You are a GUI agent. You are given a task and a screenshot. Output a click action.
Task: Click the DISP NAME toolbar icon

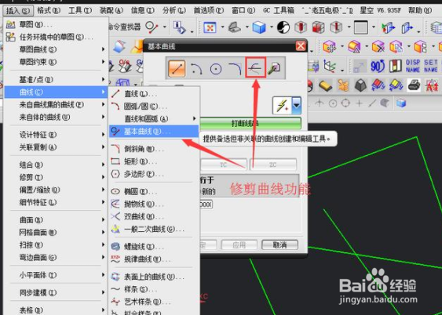click(x=413, y=66)
